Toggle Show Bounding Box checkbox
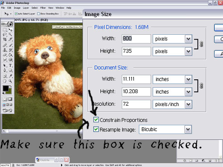 click(38, 14)
